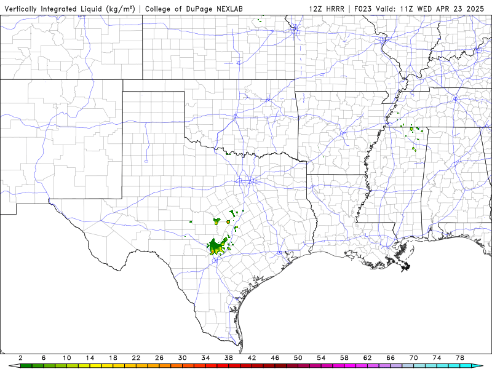The image size is (492, 369).
Task: Click the color bar label '34'
Action: [205, 358]
